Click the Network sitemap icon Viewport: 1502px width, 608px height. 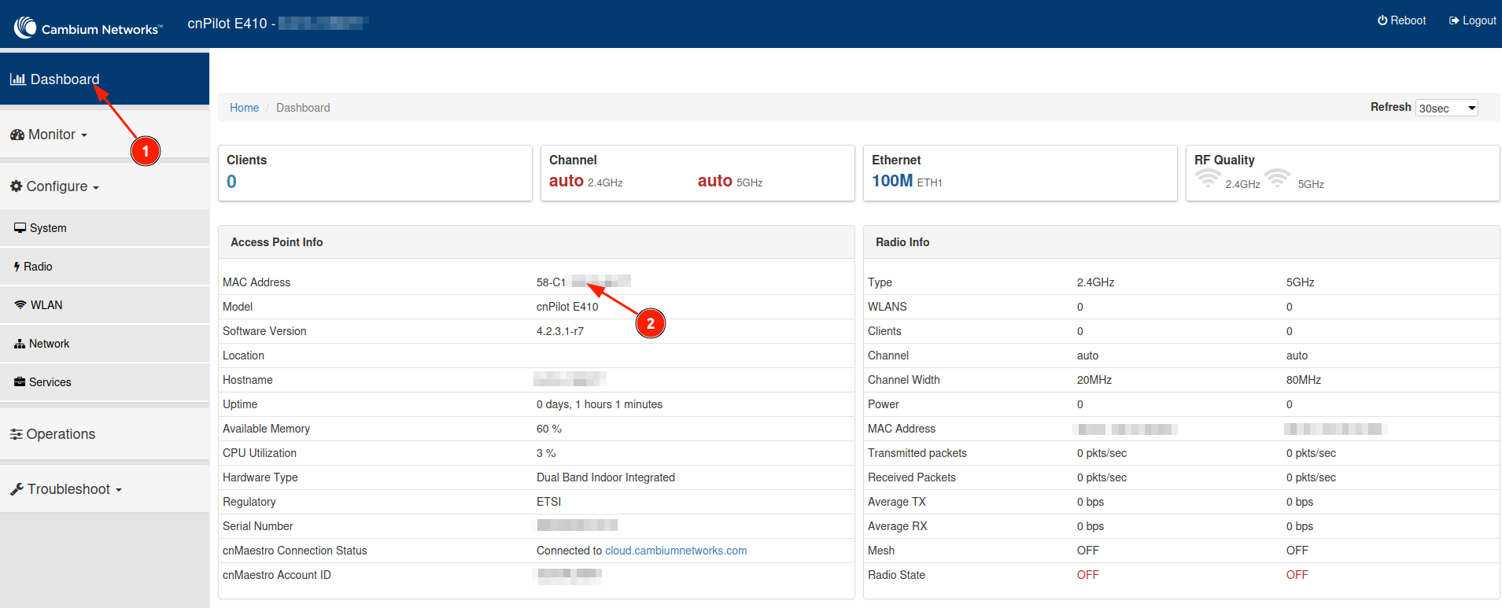(x=20, y=344)
